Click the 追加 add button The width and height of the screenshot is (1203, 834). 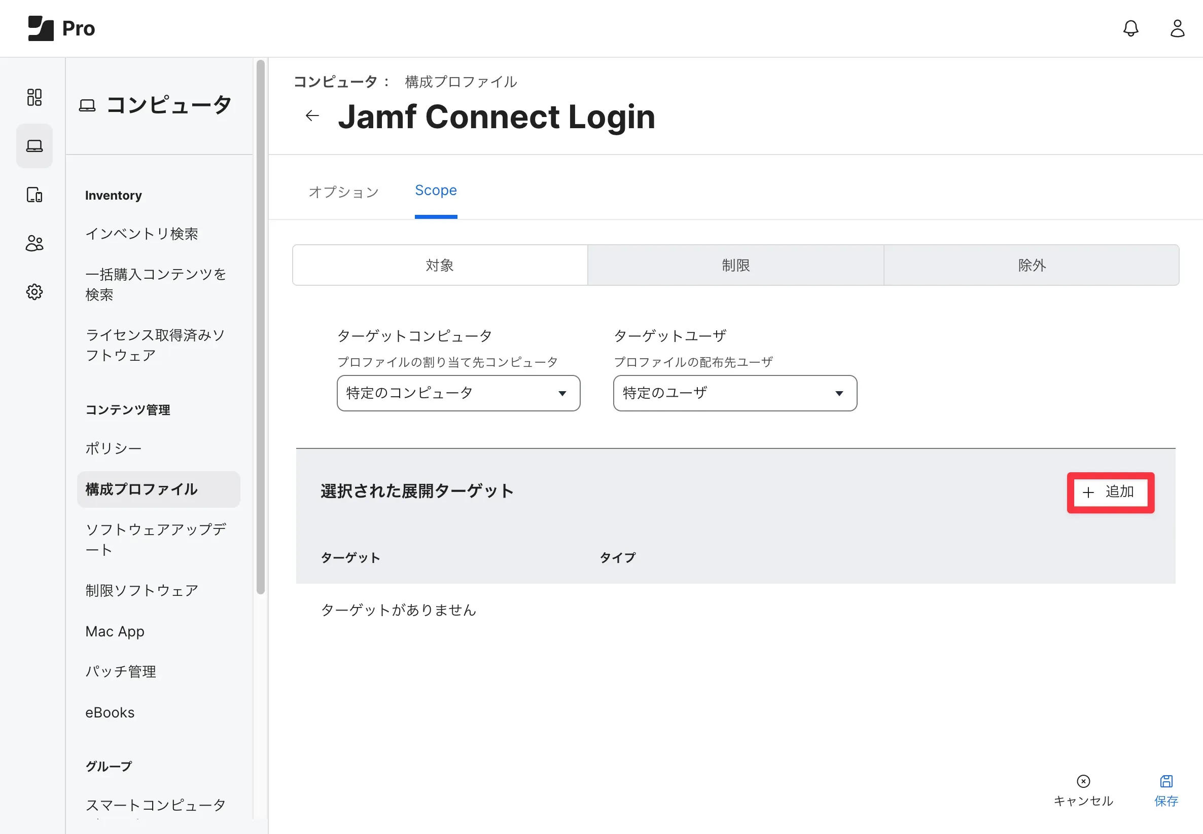pos(1110,492)
